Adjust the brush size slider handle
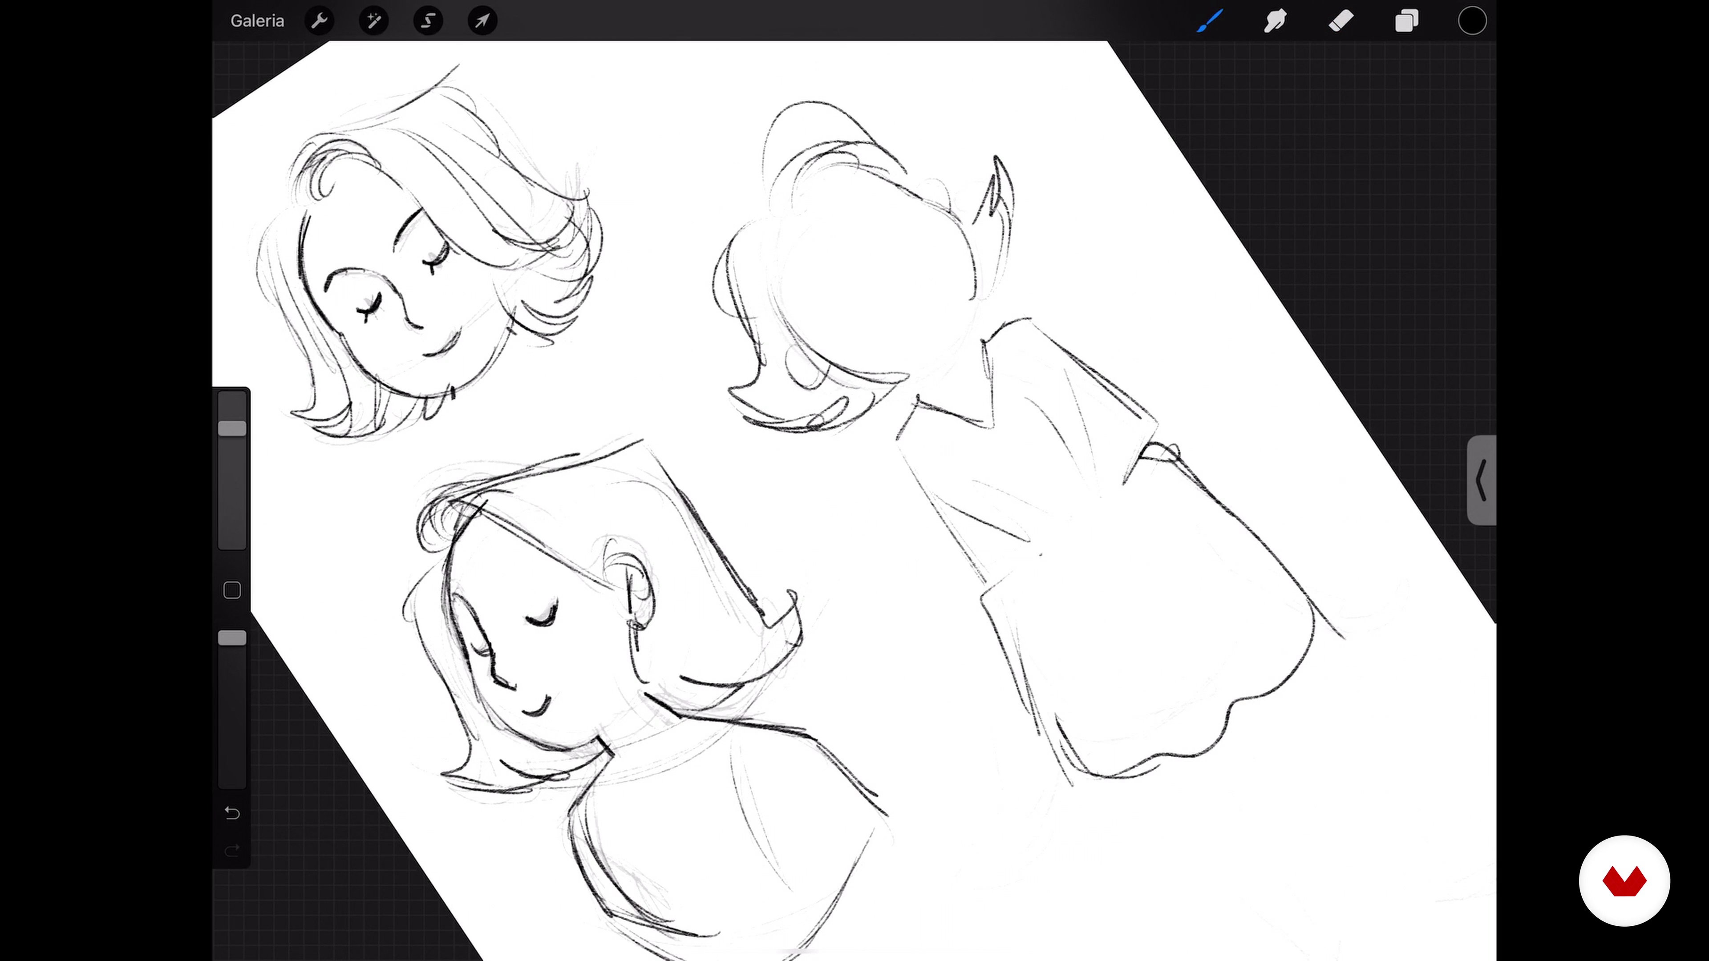 coord(232,428)
